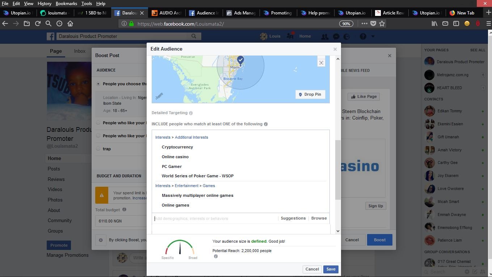The width and height of the screenshot is (492, 277).
Task: Click the dialog scroll down arrow
Action: point(338,231)
